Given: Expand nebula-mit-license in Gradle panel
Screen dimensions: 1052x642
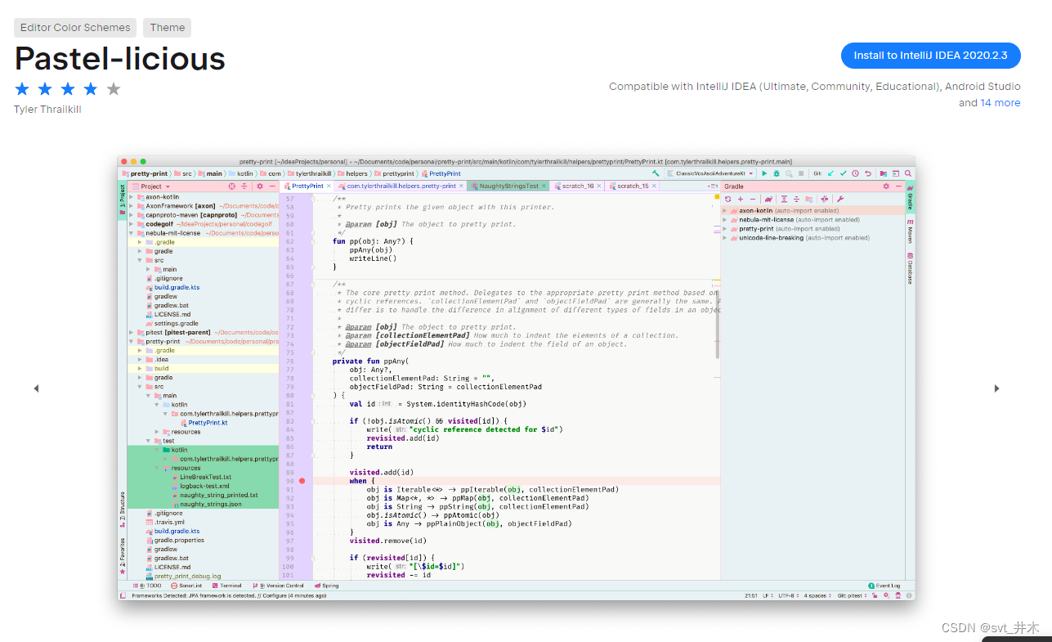Looking at the screenshot, I should [x=725, y=220].
